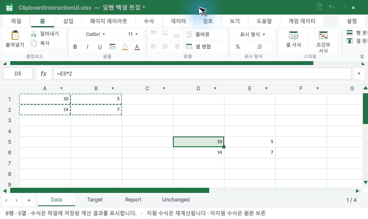Click the cell name box showing D5
This screenshot has width=368, height=219.
(18, 74)
